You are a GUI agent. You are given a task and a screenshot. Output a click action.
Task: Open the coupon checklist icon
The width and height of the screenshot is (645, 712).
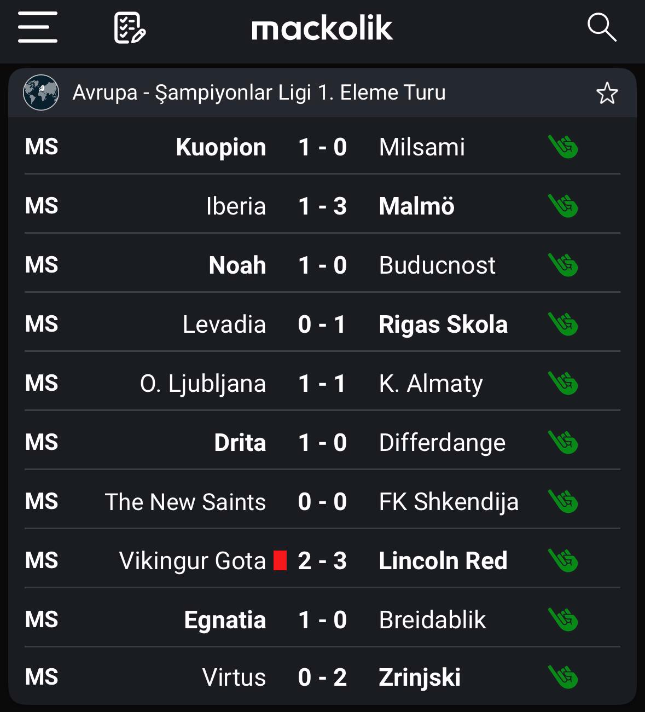tap(130, 28)
